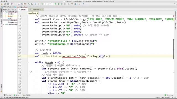Viewport: 177px width, 99px height.
Task: Click the Copy icon in toolbar
Action: pos(22,4)
